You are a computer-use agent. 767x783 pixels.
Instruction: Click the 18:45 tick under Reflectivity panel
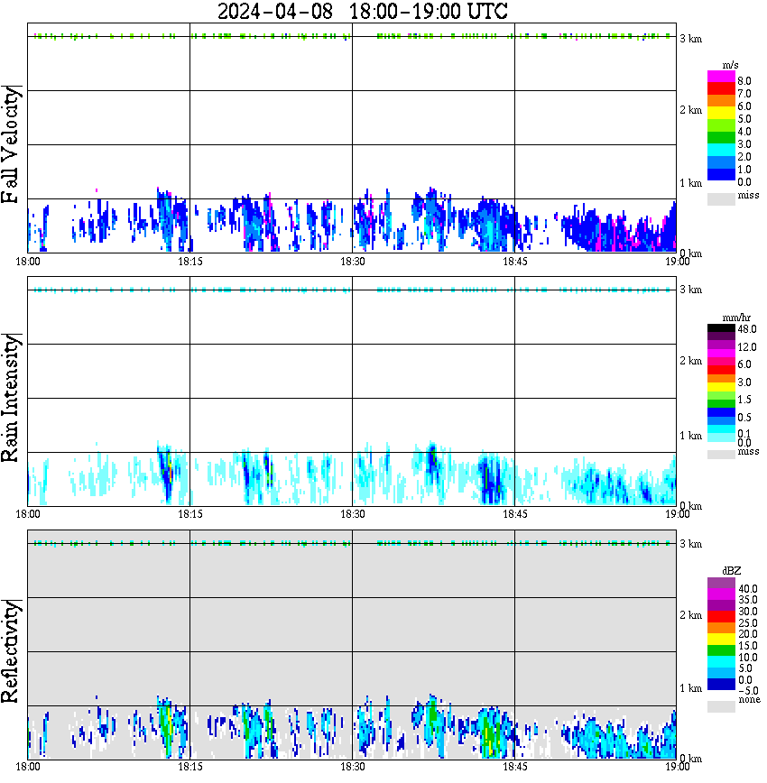[514, 767]
